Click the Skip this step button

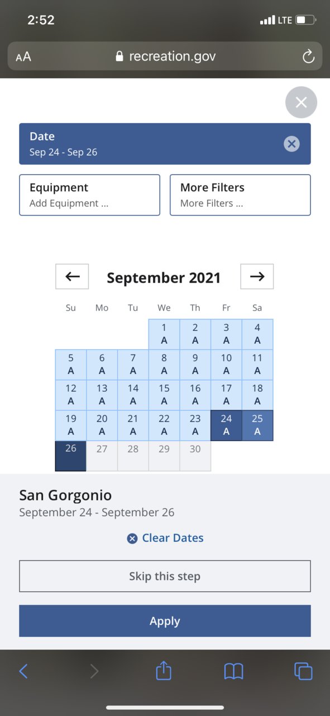(165, 576)
